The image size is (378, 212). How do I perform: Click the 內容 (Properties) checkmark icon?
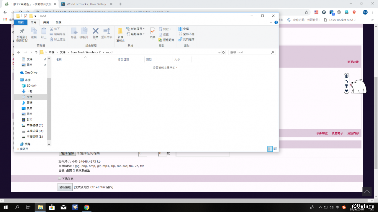click(153, 31)
